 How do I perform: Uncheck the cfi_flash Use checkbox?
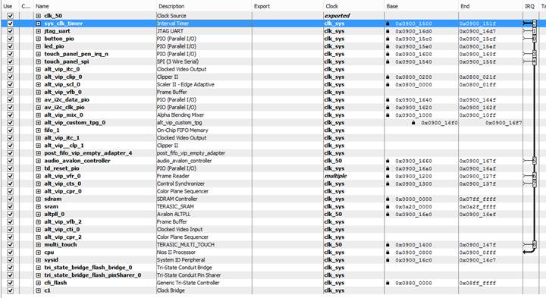[x=10, y=283]
